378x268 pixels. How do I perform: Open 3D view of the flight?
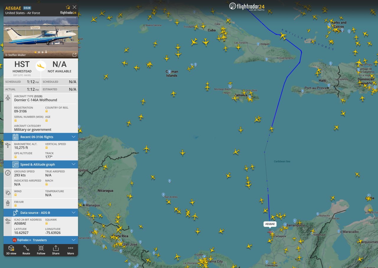(x=11, y=250)
